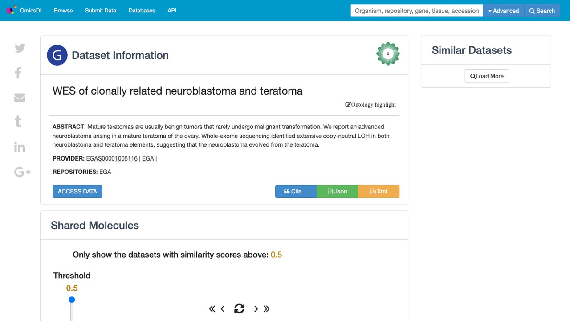The height and width of the screenshot is (321, 570).
Task: Share on Tumblr sidebar icon
Action: 18,121
